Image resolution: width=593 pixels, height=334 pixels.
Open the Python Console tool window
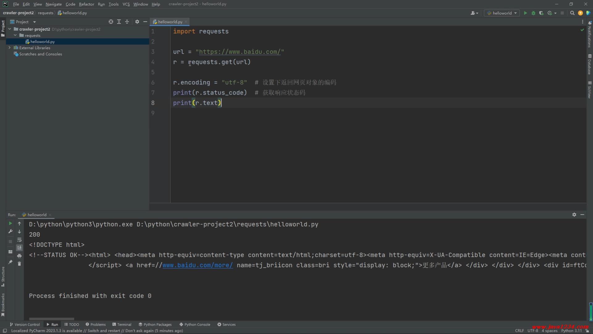coord(195,324)
